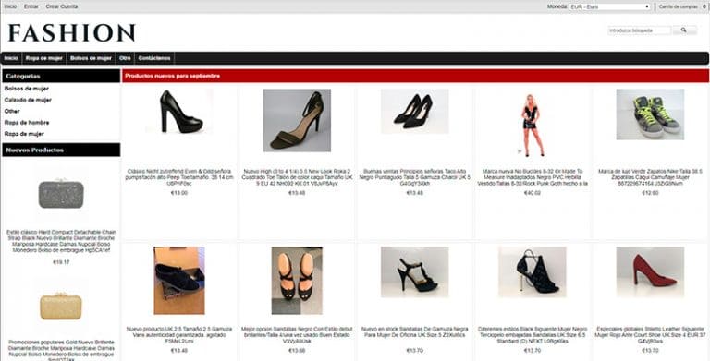Click the search magnifier button
Image resolution: width=710 pixels, height=361 pixels.
(x=684, y=30)
